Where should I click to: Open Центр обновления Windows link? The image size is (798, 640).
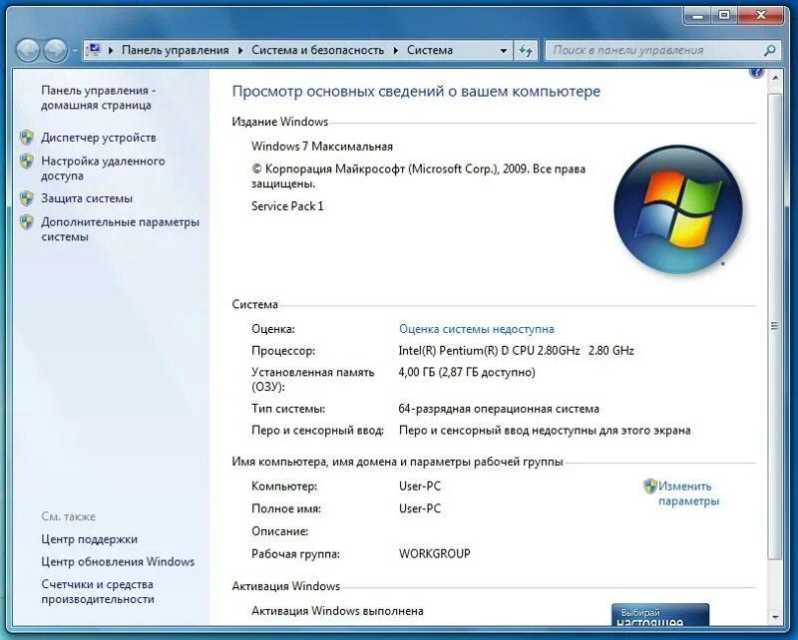pos(118,561)
